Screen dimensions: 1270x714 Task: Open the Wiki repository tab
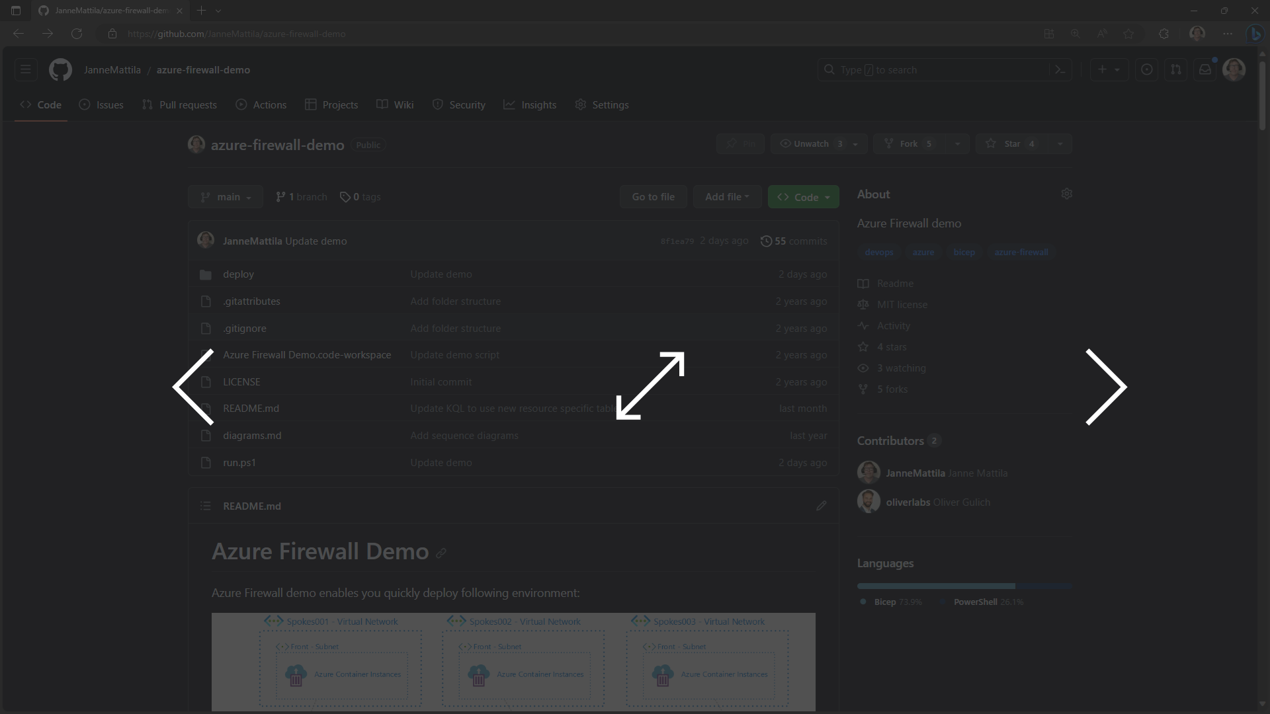pyautogui.click(x=395, y=105)
